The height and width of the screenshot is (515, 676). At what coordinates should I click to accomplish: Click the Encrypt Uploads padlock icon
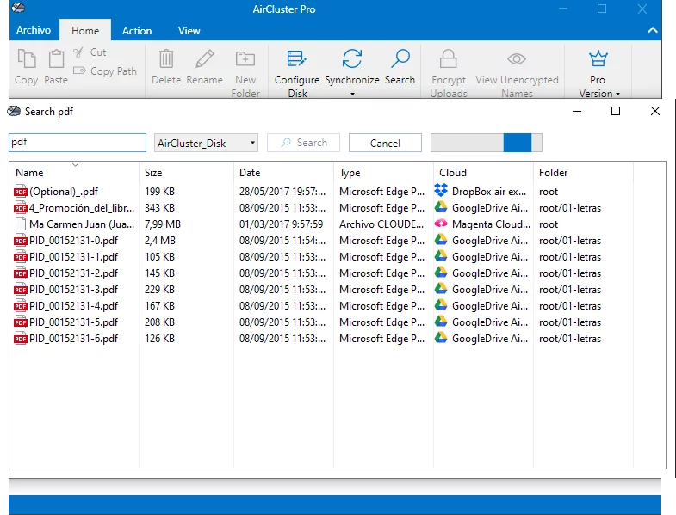(448, 59)
